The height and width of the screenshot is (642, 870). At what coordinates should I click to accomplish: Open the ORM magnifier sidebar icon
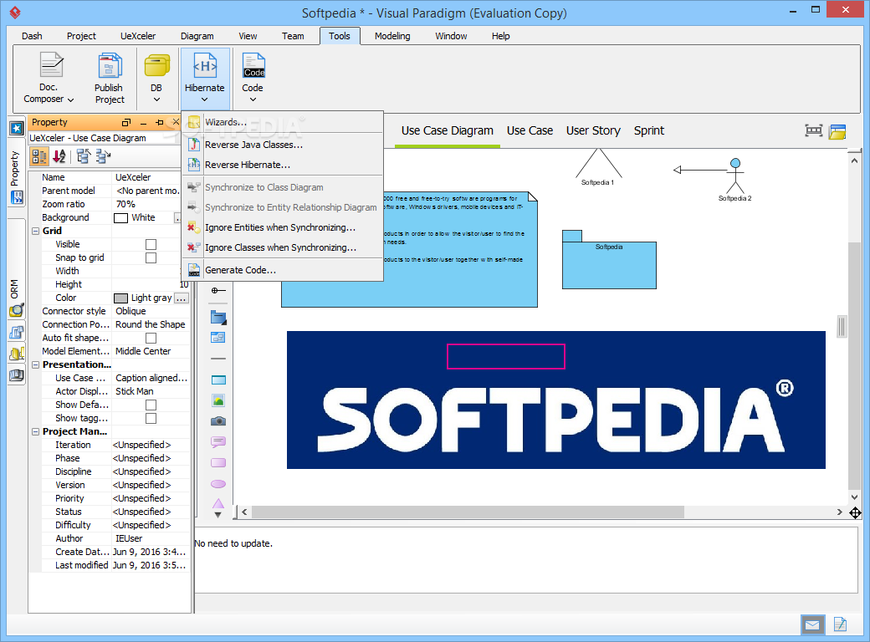[17, 310]
